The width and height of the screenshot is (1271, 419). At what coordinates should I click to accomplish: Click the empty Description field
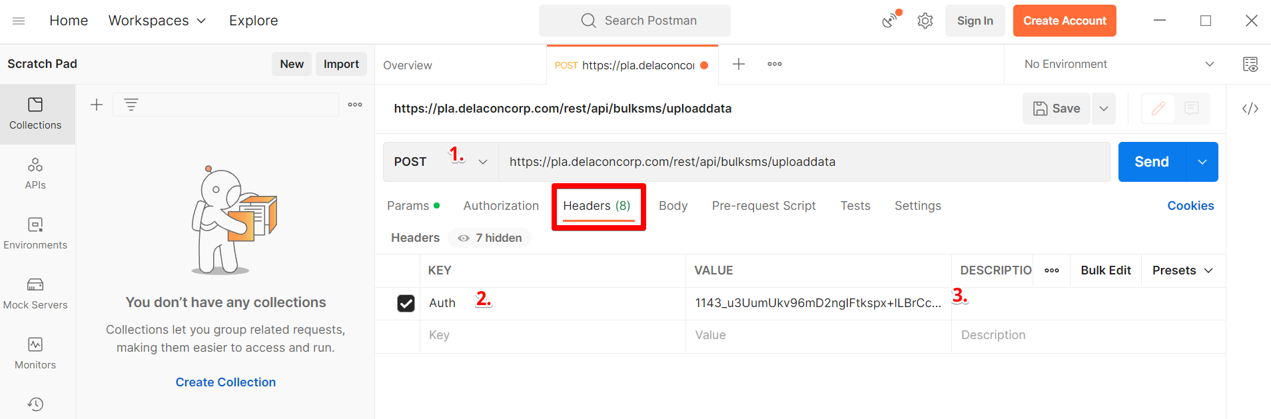[1088, 335]
